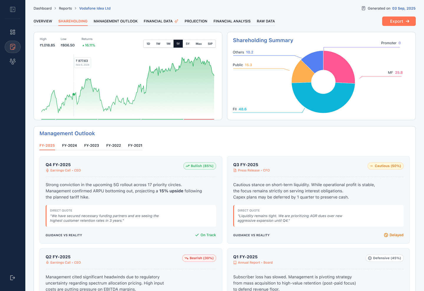Go to Reports breadcrumb link
Viewport: 424px width, 291px height.
pos(65,8)
